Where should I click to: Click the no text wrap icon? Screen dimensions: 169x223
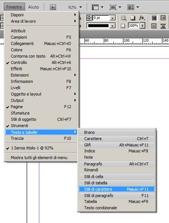coord(154,18)
